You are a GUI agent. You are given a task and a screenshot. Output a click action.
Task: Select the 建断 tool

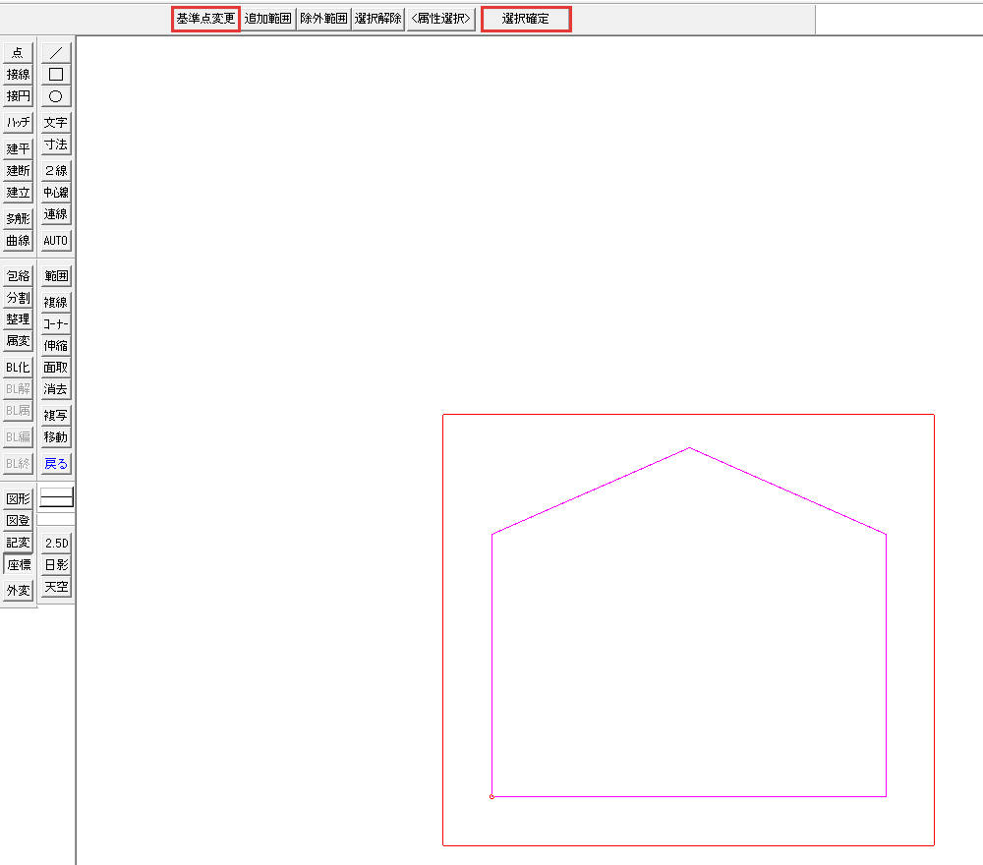18,170
